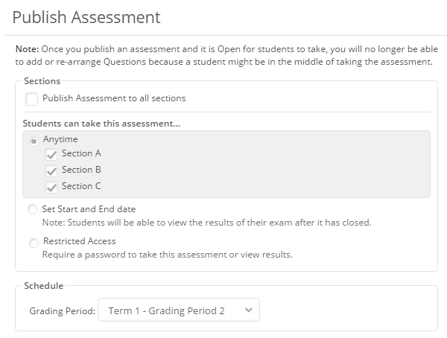Click the 'Section A' label text
The height and width of the screenshot is (338, 447).
click(x=81, y=153)
